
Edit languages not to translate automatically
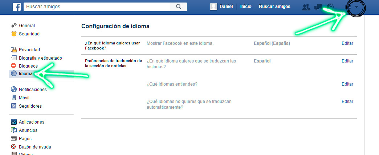[x=347, y=102]
